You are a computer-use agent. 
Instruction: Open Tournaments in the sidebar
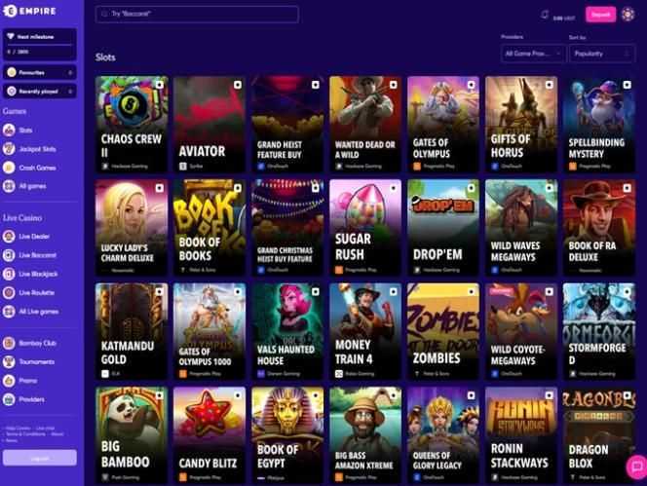click(x=36, y=361)
